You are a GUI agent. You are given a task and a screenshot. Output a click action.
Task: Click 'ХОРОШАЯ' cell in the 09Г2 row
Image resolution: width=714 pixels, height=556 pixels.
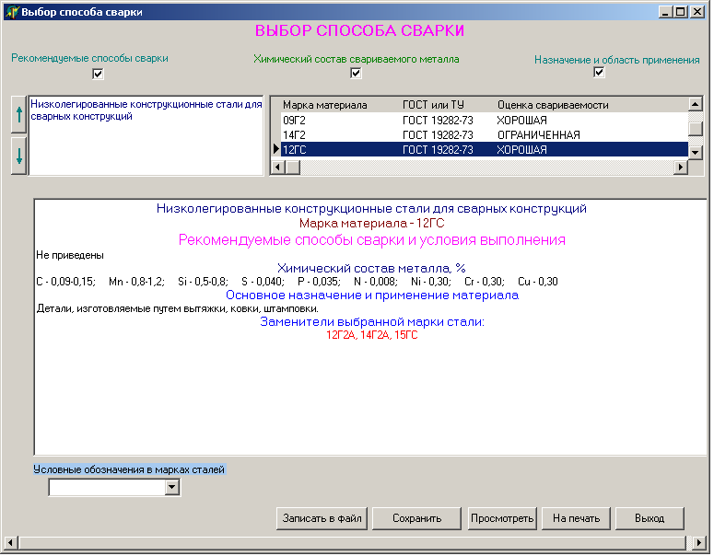pyautogui.click(x=521, y=121)
